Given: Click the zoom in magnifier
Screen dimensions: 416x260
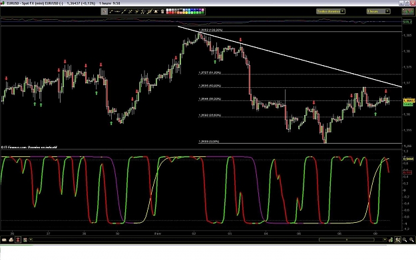Looking at the screenshot, I should [411, 240].
